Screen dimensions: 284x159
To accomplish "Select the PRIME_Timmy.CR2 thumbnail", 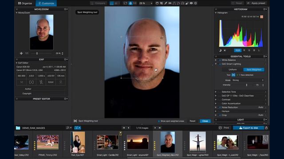I will (47, 142).
